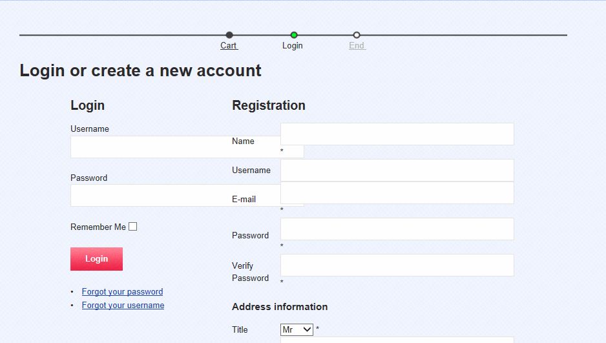The width and height of the screenshot is (606, 343).
Task: Select the Login step label in progress bar
Action: click(x=293, y=46)
